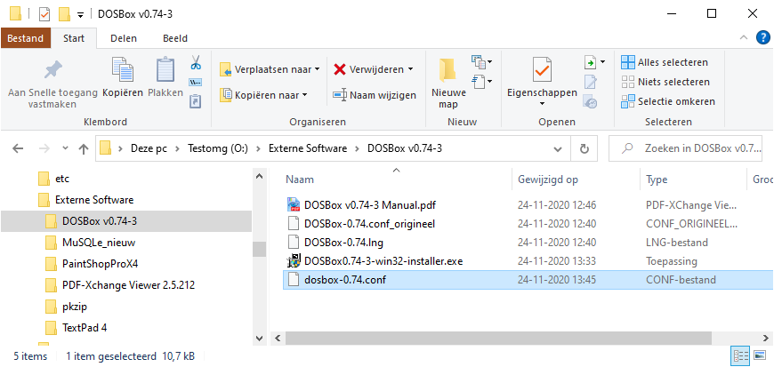Refresh the current folder view
This screenshot has width=774, height=367.
point(585,148)
